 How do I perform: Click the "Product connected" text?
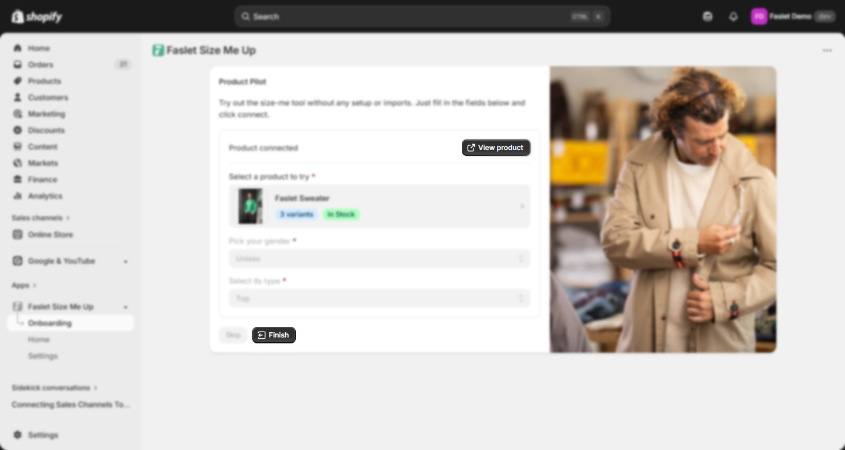[x=263, y=148]
